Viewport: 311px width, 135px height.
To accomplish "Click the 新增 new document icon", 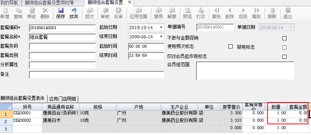I will pyautogui.click(x=5, y=11).
